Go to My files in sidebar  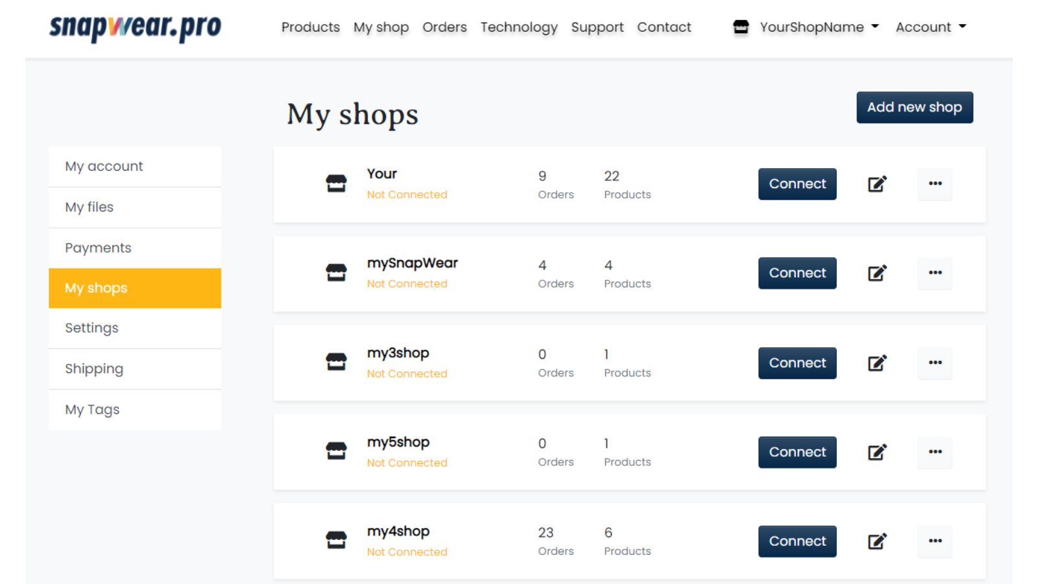tap(135, 208)
